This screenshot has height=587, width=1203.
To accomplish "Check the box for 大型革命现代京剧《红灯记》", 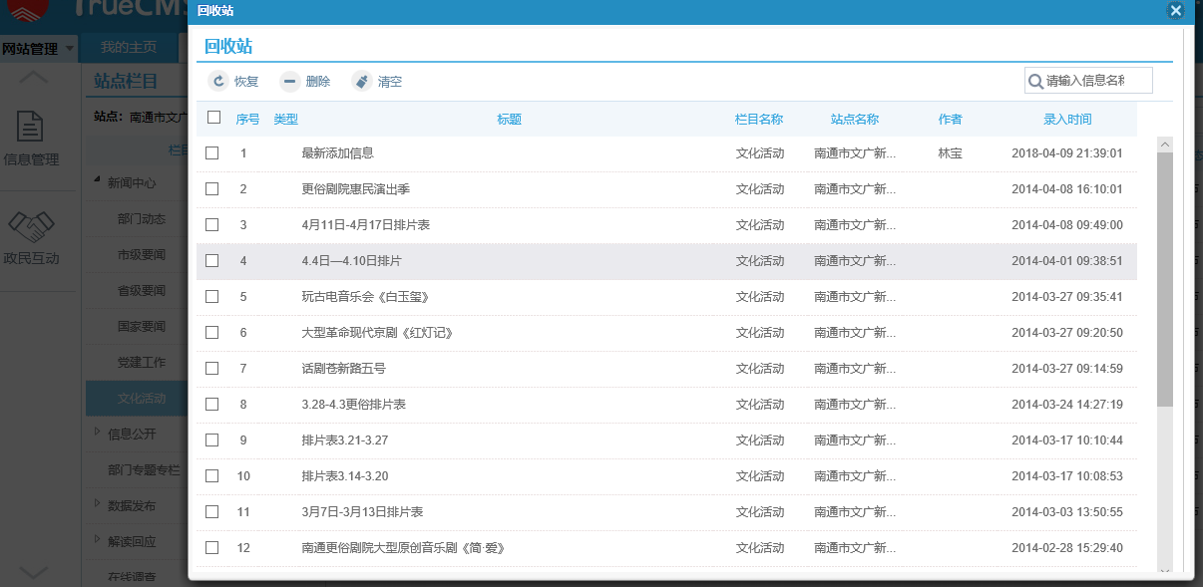I will 211,333.
